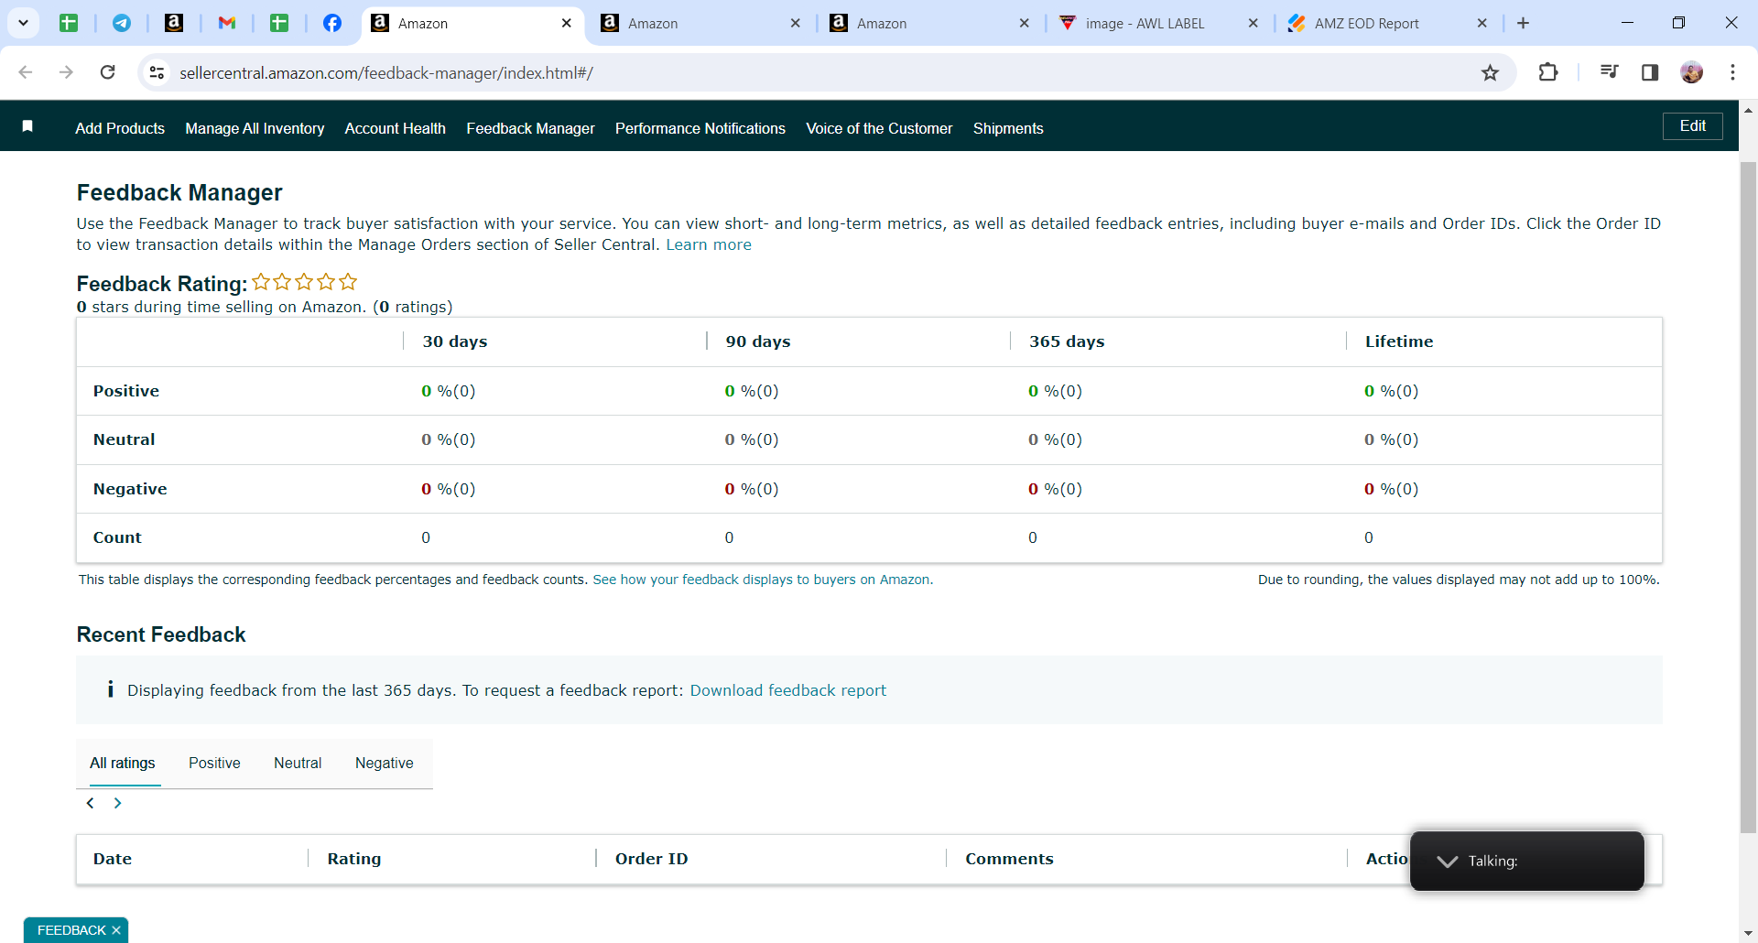Go to Account Health
Image resolution: width=1758 pixels, height=943 pixels.
coord(396,128)
